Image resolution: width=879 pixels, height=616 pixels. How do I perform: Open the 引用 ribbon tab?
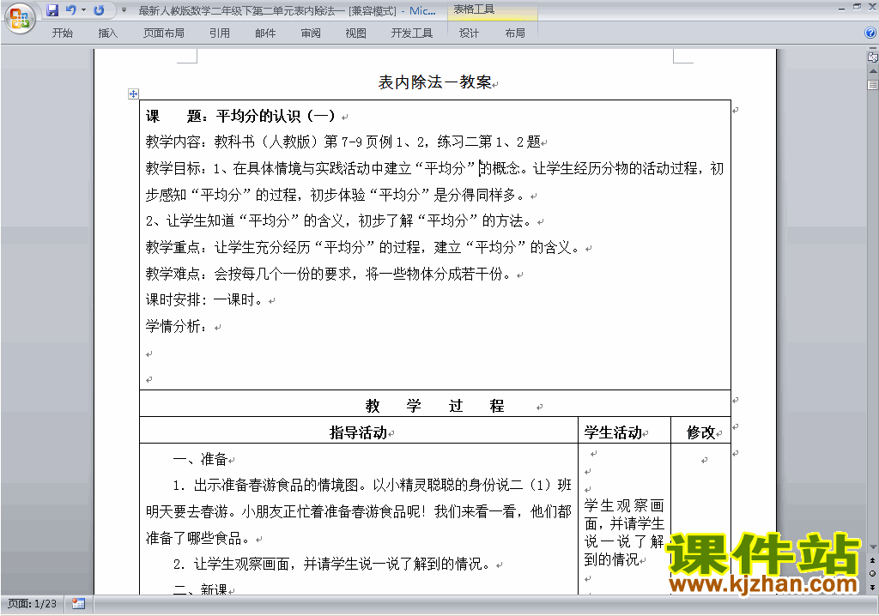tap(220, 33)
